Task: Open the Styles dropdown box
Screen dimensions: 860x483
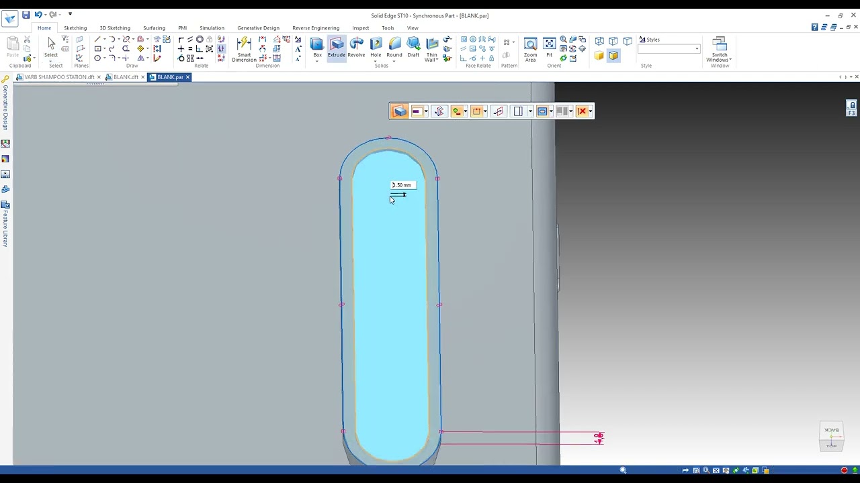Action: [669, 49]
